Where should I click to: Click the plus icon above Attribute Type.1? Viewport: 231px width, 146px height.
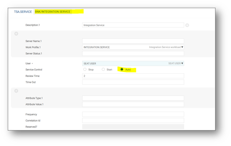coord(16,91)
